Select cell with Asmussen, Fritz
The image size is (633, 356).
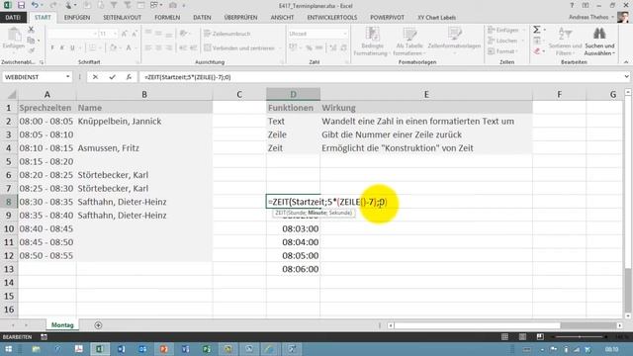(x=144, y=148)
